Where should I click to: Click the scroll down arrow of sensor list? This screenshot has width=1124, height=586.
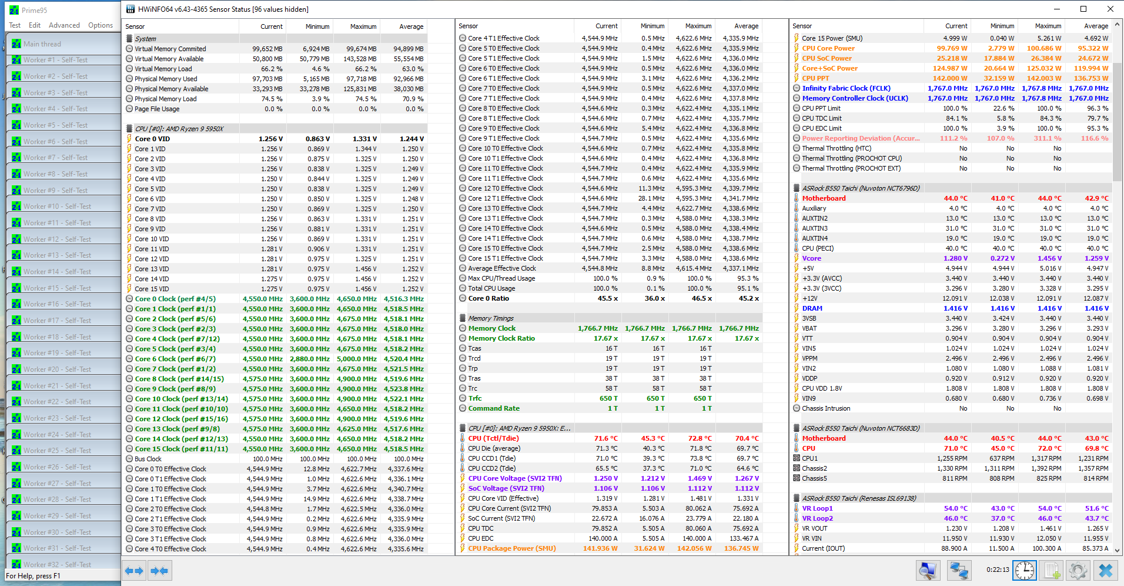tap(1118, 551)
